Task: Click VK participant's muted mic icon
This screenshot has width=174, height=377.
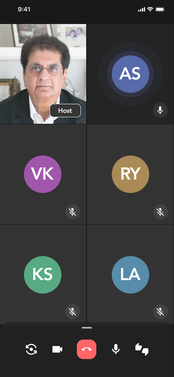Action: pos(72,212)
